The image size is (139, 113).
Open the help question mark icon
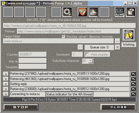coord(131,12)
